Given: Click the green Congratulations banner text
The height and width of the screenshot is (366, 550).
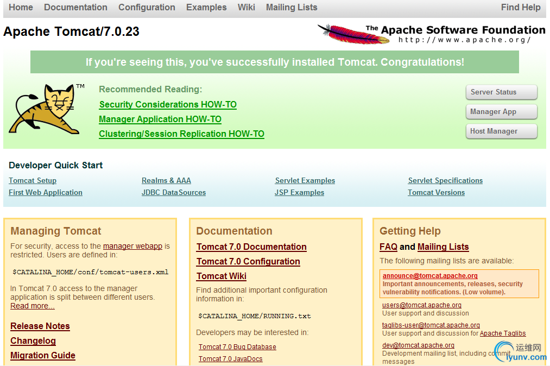Looking at the screenshot, I should 275,62.
